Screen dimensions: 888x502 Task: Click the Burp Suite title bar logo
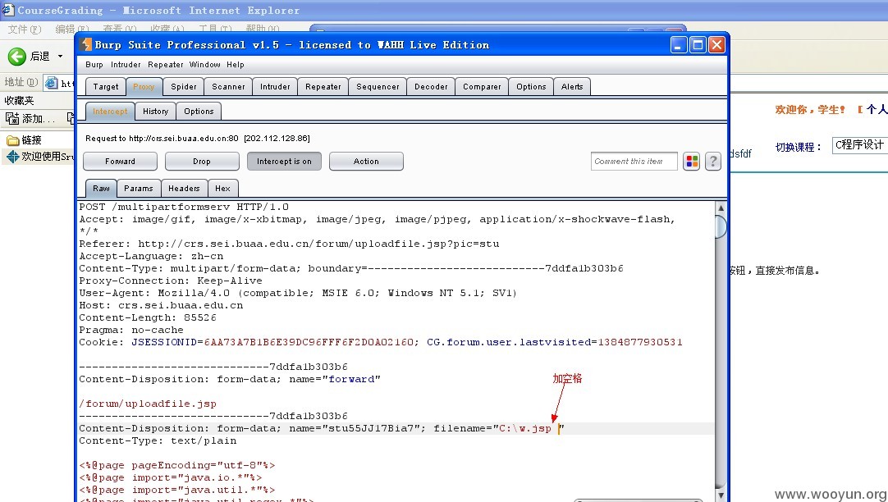(x=86, y=45)
